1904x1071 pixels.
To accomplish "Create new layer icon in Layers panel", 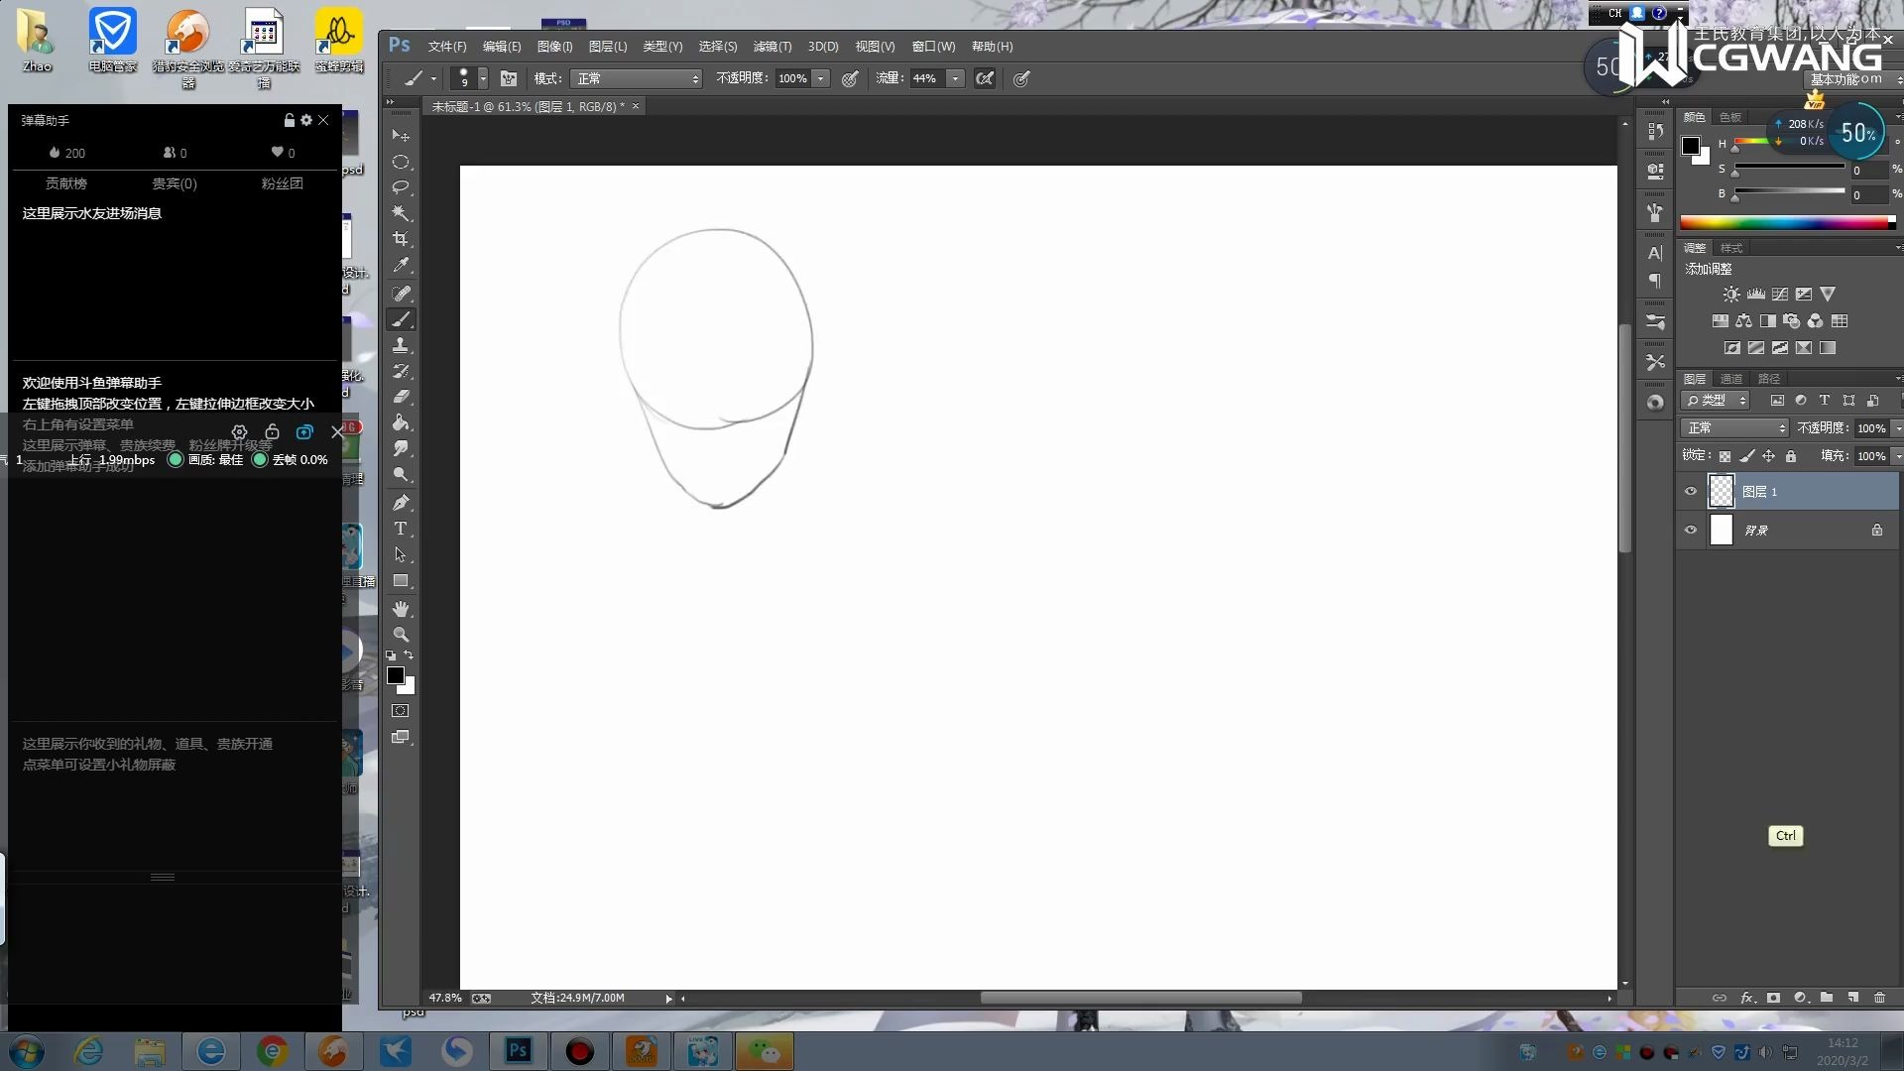I will click(1852, 998).
